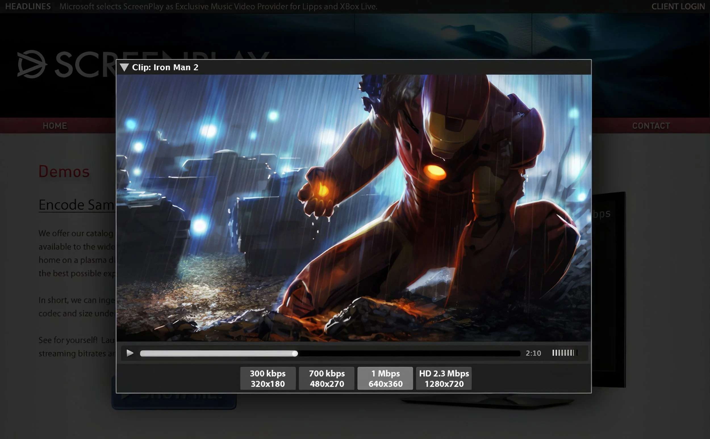Click the 'Clip: Iron Man 2' title
The width and height of the screenshot is (710, 439).
coord(165,67)
